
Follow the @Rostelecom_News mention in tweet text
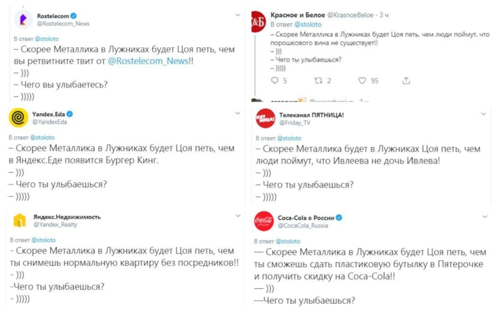pos(150,61)
